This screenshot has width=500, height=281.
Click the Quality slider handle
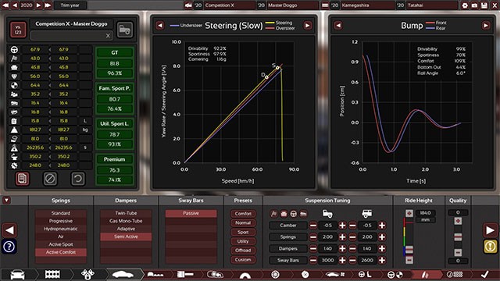(458, 237)
